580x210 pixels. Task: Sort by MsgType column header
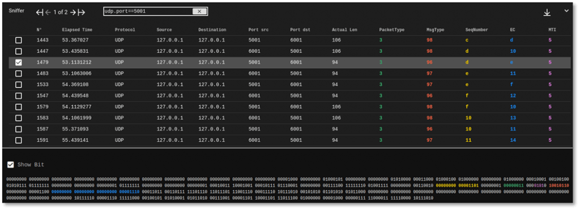(x=436, y=30)
